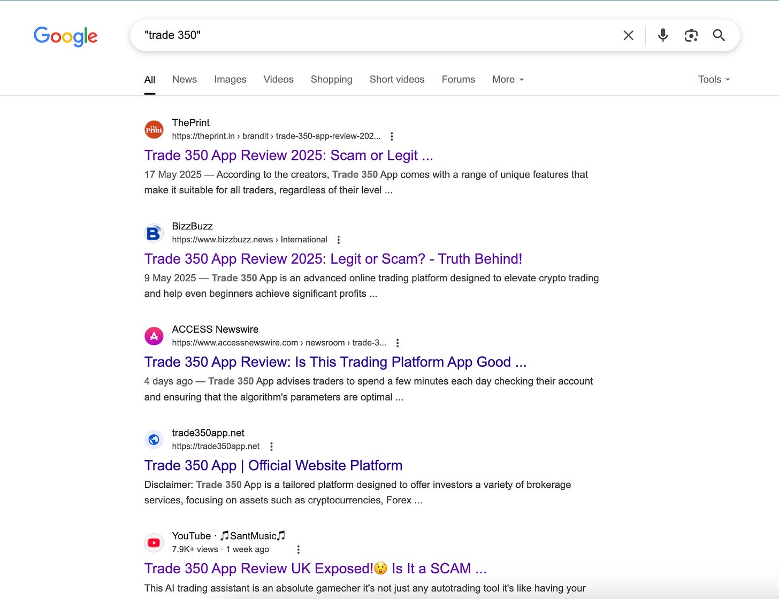Click the www.accessnewswire.com URL breadcrumb

click(279, 343)
